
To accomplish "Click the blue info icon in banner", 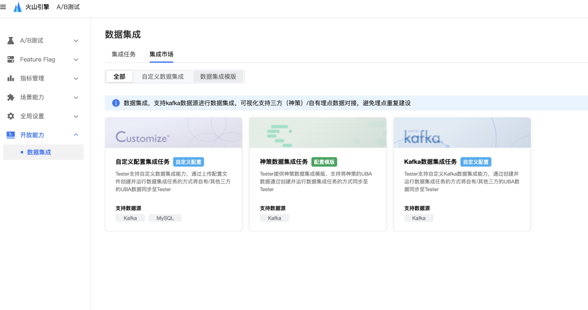I will (x=116, y=103).
